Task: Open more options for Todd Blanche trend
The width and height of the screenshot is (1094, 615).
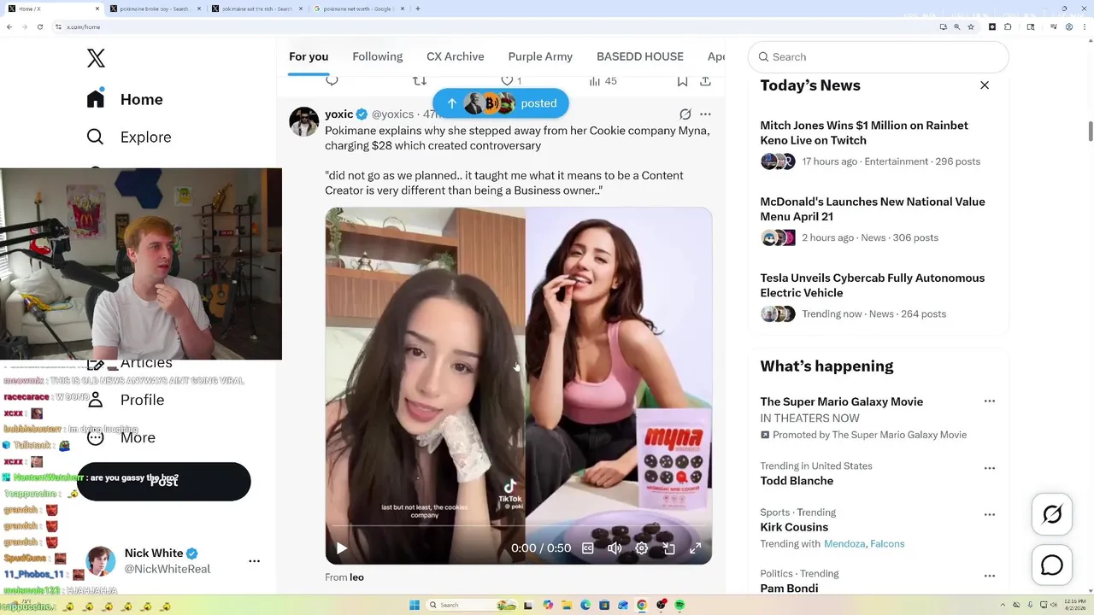Action: [990, 468]
